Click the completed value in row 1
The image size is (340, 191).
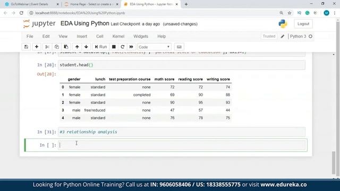142,95
